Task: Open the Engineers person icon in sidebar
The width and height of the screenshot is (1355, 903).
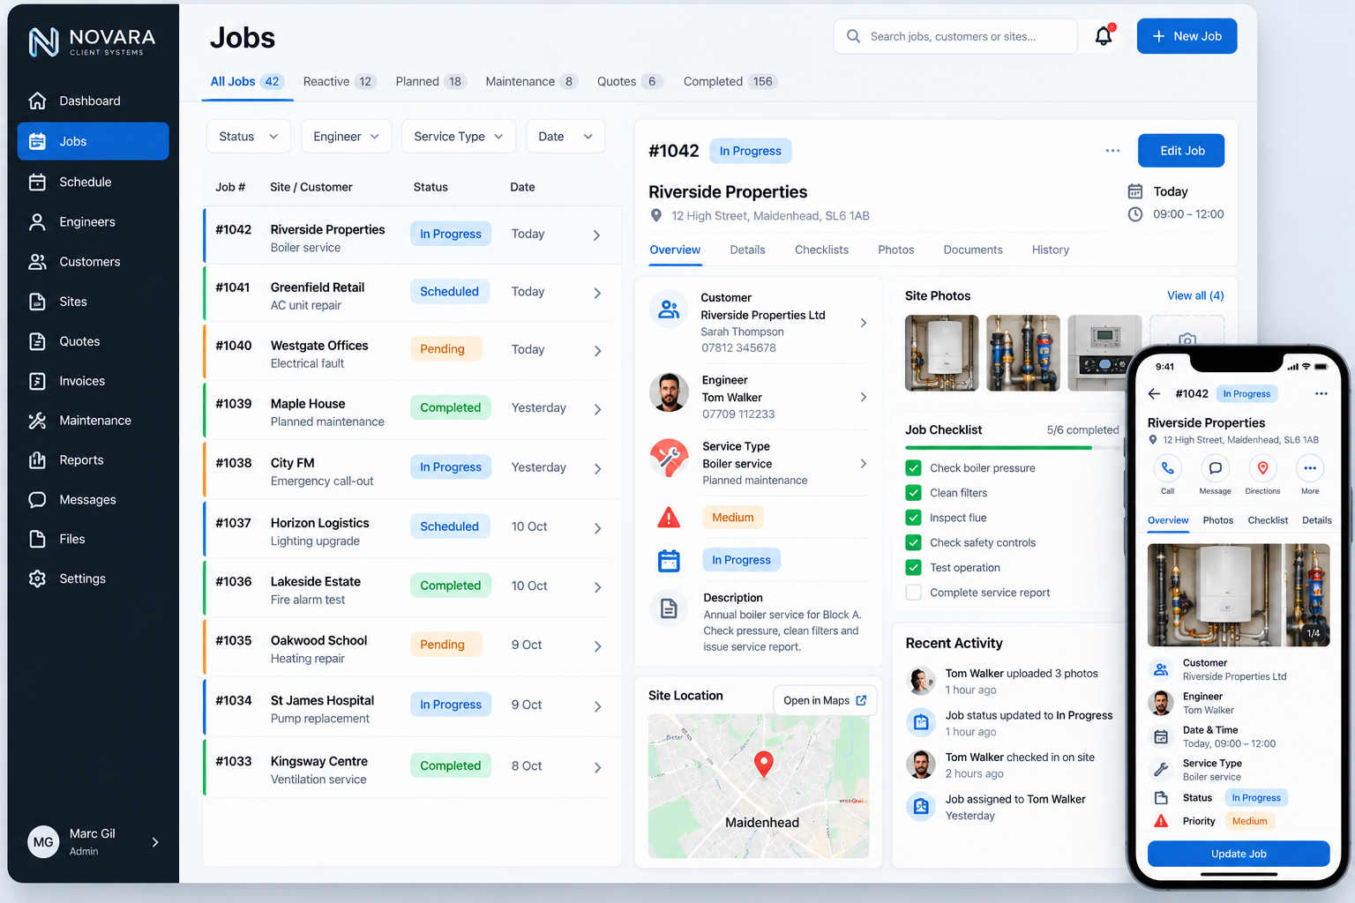Action: pos(37,221)
